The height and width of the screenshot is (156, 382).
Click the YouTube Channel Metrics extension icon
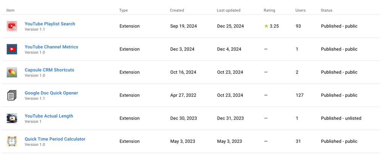12,49
